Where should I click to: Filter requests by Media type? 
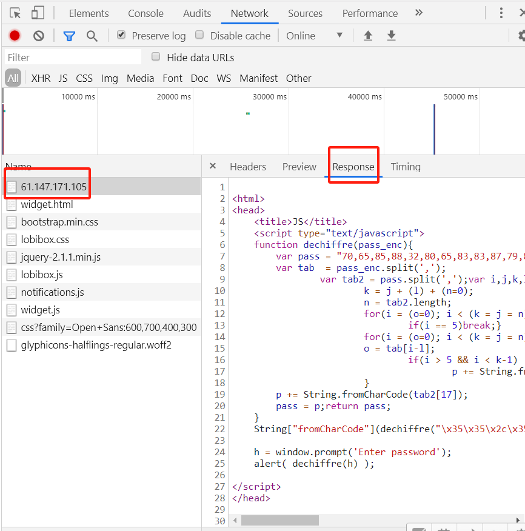pyautogui.click(x=141, y=78)
